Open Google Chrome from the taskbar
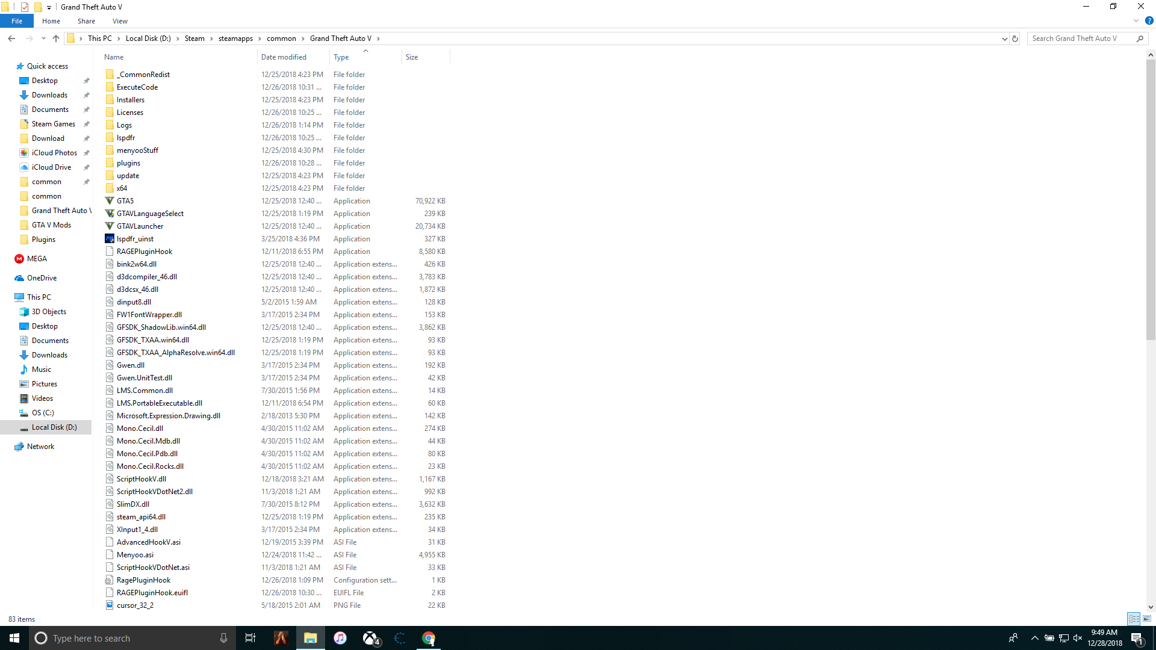 point(429,638)
